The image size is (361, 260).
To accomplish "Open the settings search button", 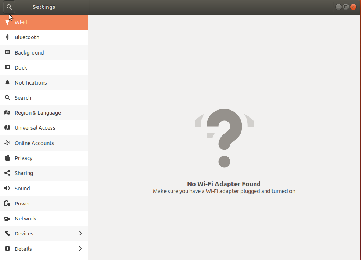I will [x=9, y=7].
